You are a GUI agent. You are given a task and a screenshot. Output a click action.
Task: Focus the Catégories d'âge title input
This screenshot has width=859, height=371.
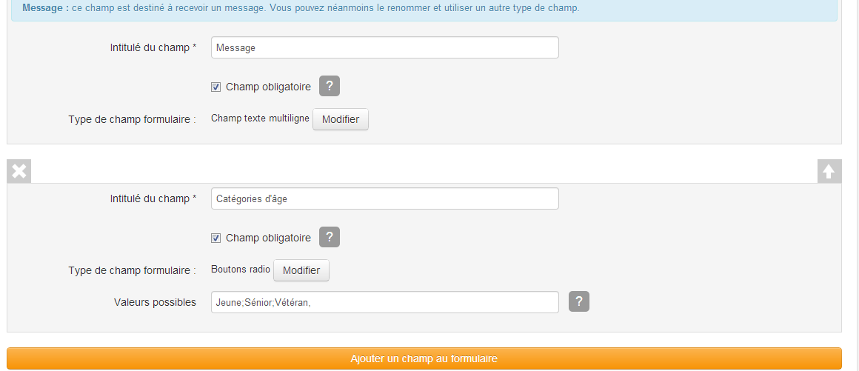click(x=384, y=199)
